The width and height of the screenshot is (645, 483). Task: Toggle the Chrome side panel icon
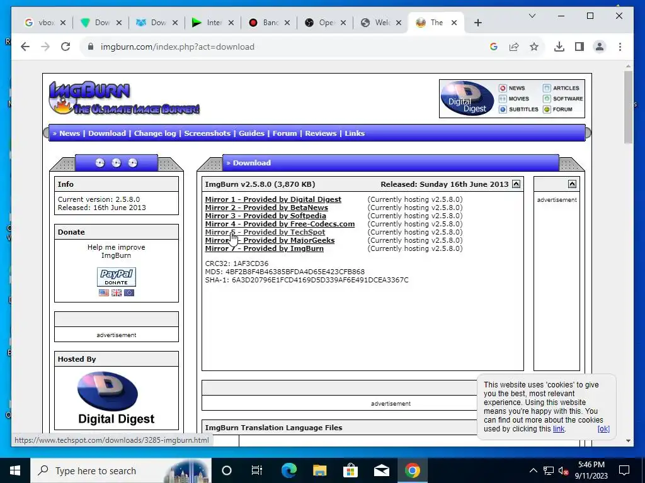[x=579, y=47]
